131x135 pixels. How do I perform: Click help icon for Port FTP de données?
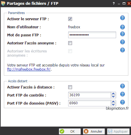pos(122,102)
